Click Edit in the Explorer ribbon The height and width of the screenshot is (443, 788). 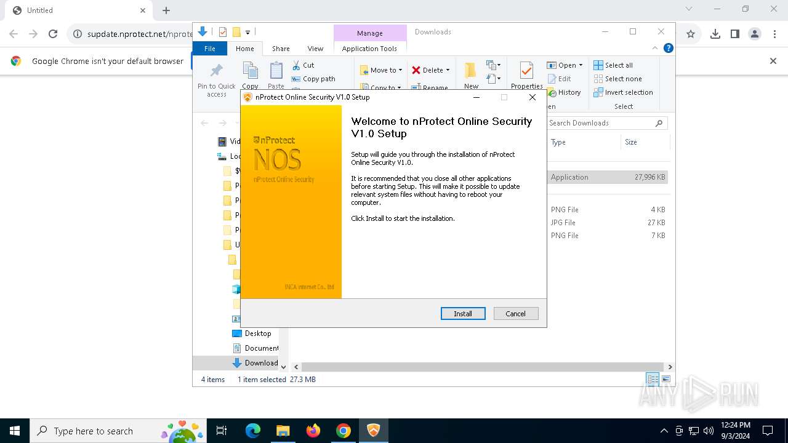click(x=559, y=79)
